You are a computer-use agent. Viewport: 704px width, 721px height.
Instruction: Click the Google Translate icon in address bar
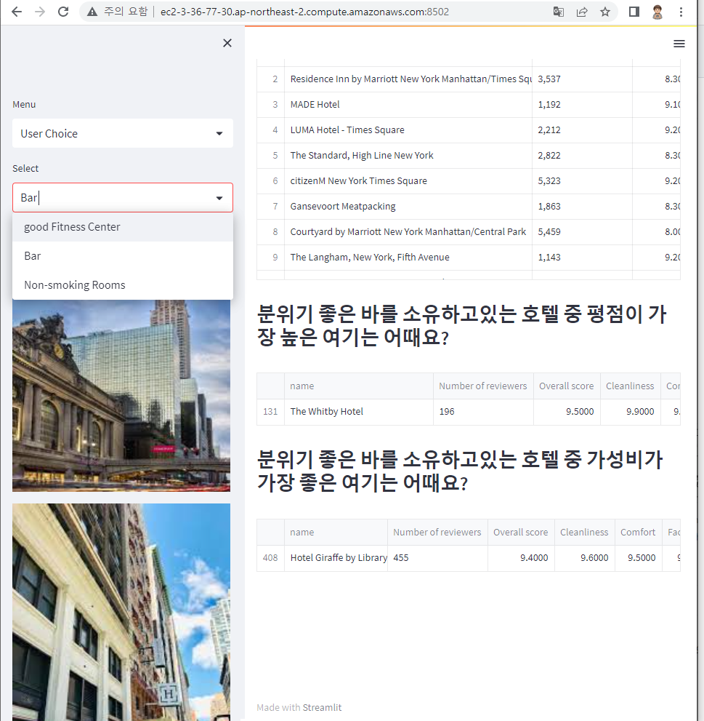pos(557,12)
